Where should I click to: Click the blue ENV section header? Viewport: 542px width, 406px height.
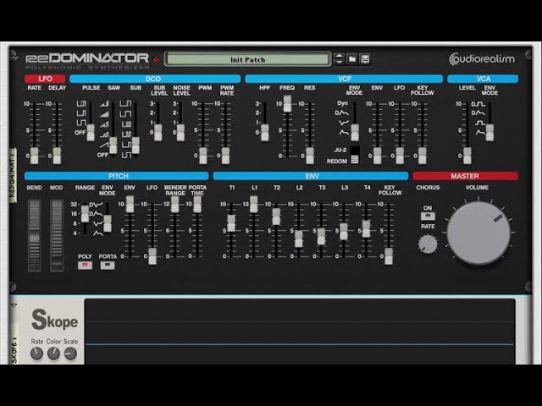(x=311, y=176)
